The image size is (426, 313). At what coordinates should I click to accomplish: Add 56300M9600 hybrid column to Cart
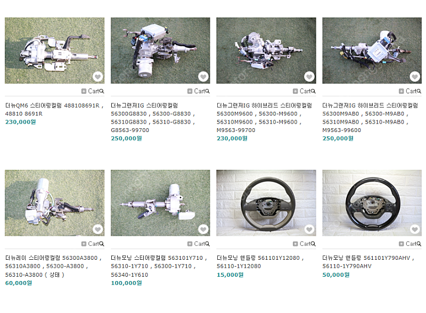point(302,92)
